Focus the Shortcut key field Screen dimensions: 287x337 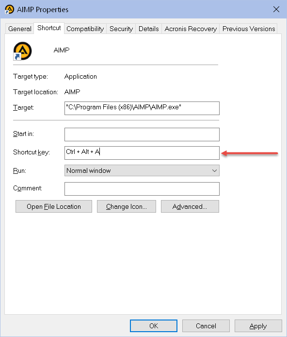tap(142, 153)
